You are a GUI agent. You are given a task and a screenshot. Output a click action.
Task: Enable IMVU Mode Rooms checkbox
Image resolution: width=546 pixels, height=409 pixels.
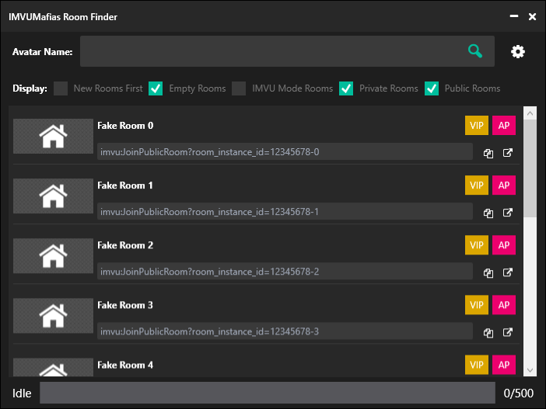coord(239,88)
